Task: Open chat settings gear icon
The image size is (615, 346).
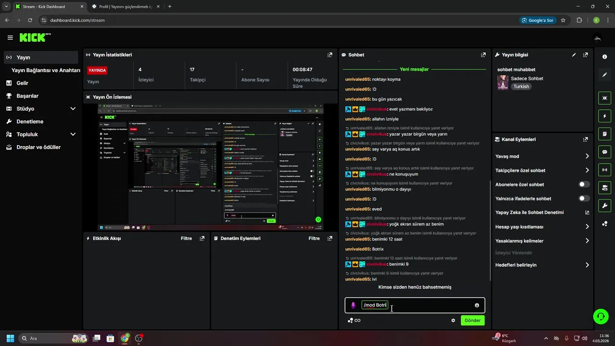Action: coord(453,321)
